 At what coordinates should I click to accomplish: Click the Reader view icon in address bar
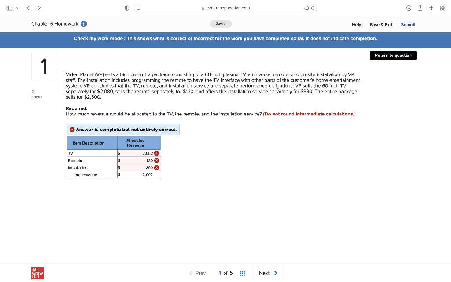click(x=138, y=7)
